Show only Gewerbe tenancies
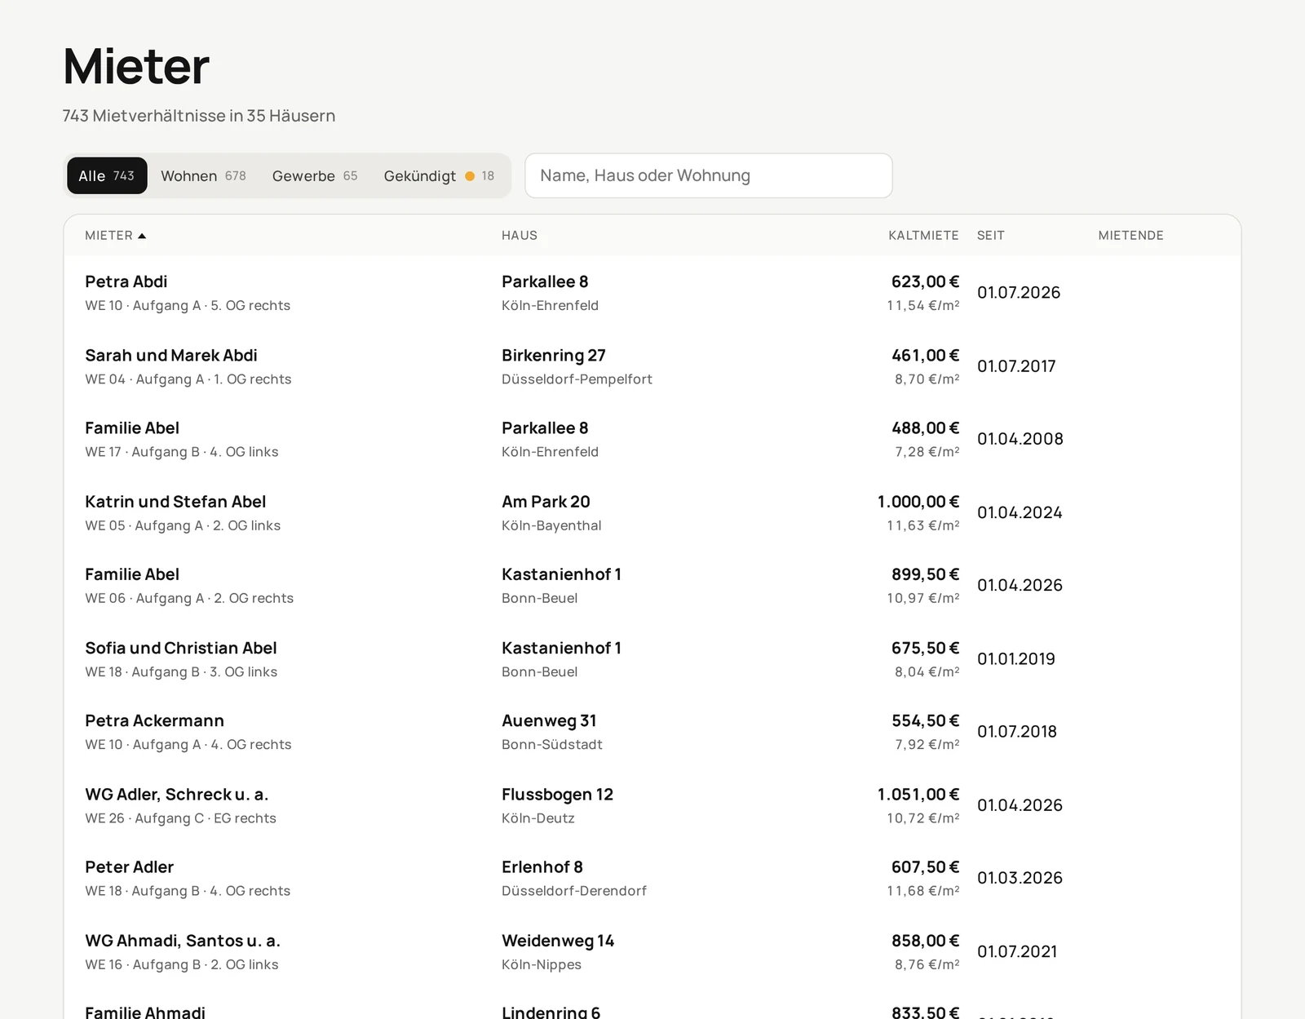1305x1019 pixels. coord(315,175)
